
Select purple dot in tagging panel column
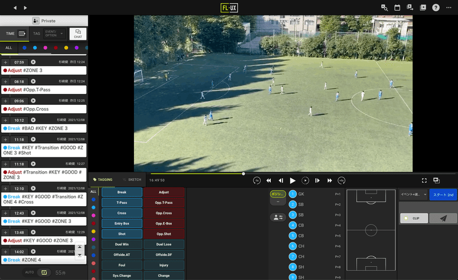coord(93,239)
